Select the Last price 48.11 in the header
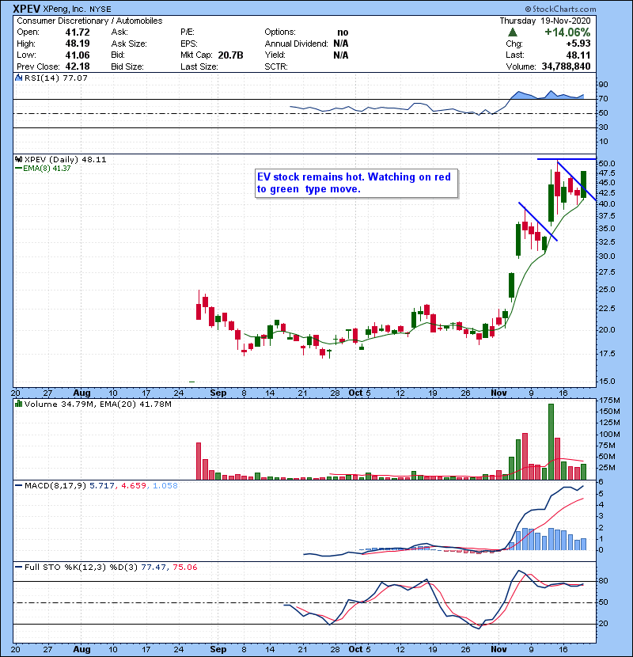 [x=578, y=55]
